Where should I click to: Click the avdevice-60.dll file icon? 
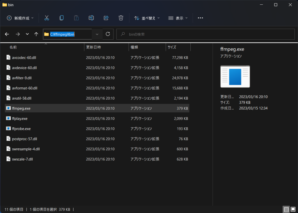pyautogui.click(x=8, y=67)
